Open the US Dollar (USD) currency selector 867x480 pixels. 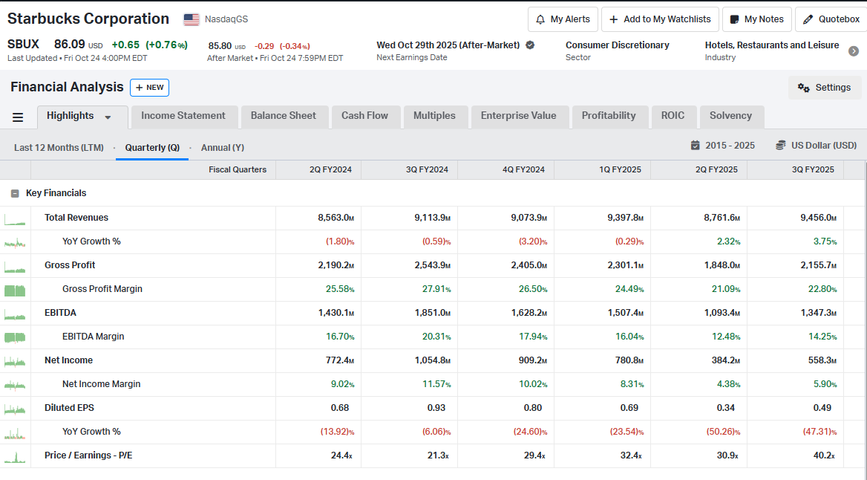point(816,145)
